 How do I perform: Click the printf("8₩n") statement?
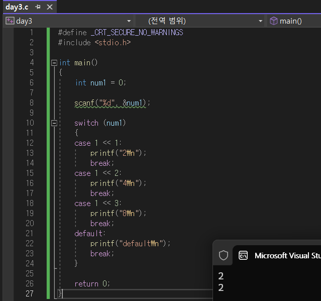point(118,214)
